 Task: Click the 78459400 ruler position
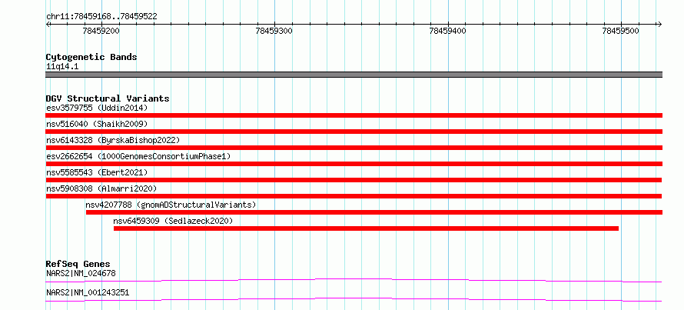[x=447, y=31]
